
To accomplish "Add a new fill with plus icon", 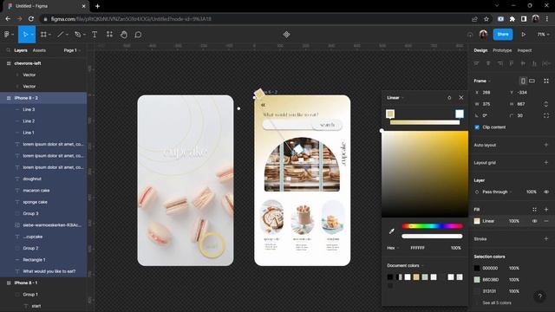I will (546, 210).
